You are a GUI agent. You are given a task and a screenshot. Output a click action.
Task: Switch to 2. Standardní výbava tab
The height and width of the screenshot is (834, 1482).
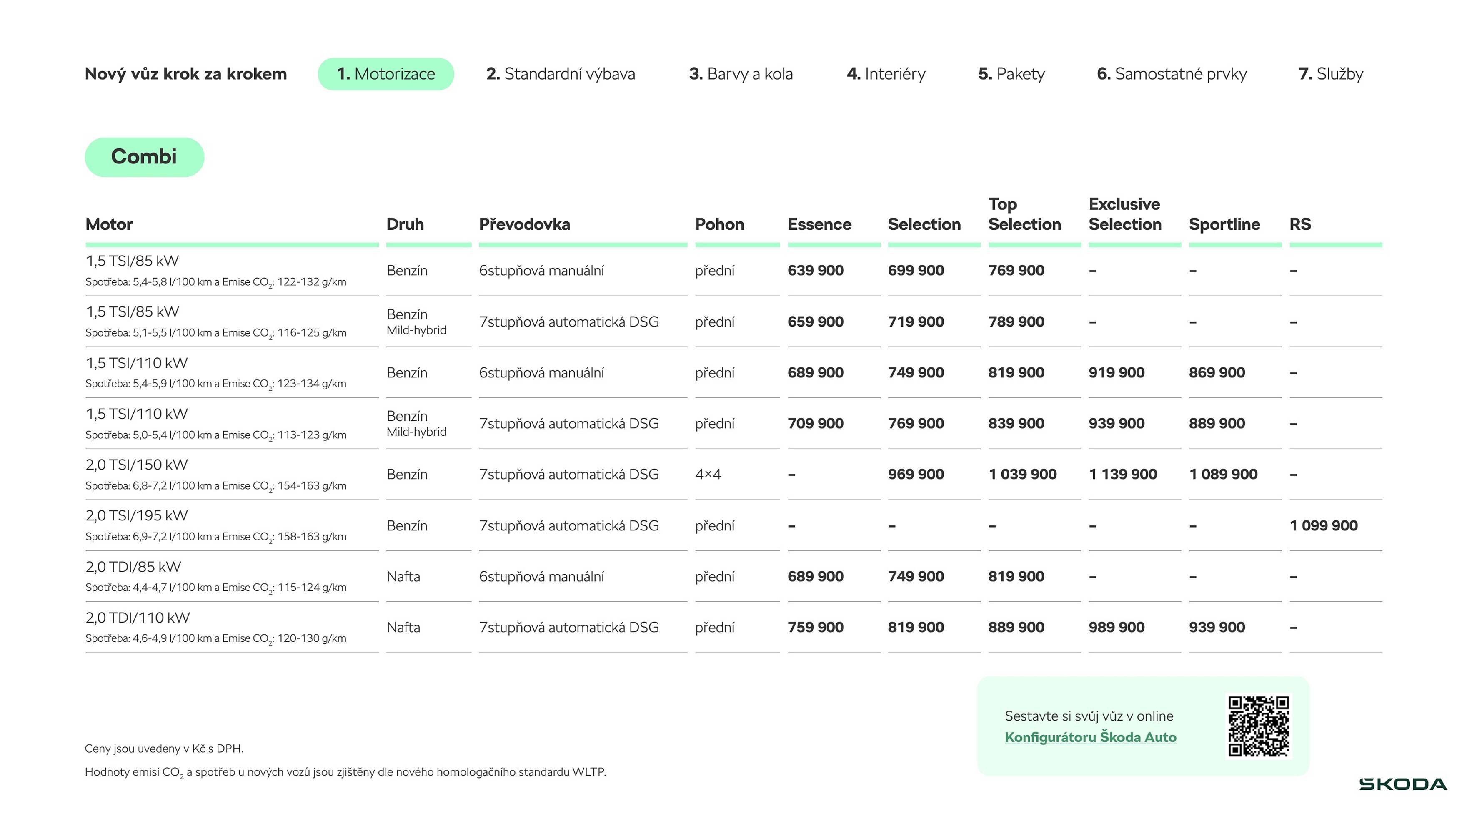(x=561, y=74)
